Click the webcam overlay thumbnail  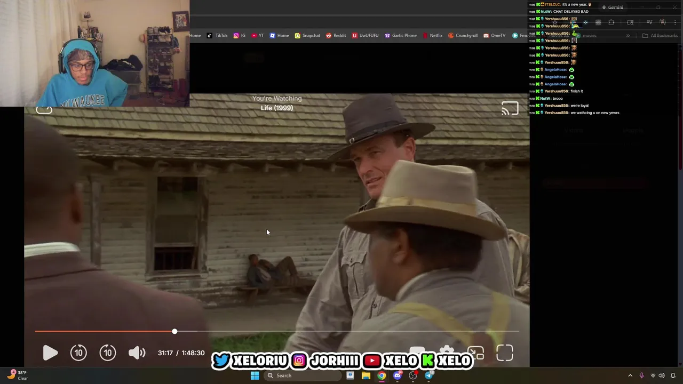point(94,53)
